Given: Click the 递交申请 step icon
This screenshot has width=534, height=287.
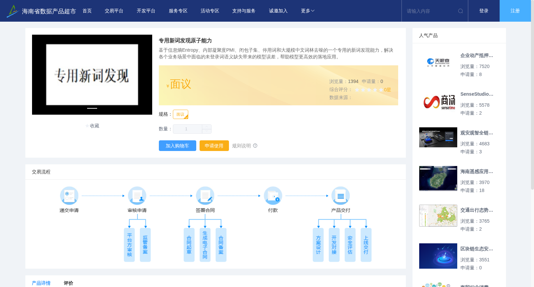Looking at the screenshot, I should coord(69,196).
